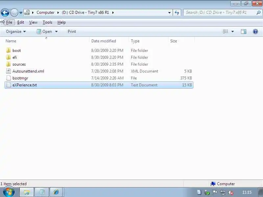The height and width of the screenshot is (197, 263).
Task: Select the Autounattend.xml file icon
Action: [x=9, y=71]
